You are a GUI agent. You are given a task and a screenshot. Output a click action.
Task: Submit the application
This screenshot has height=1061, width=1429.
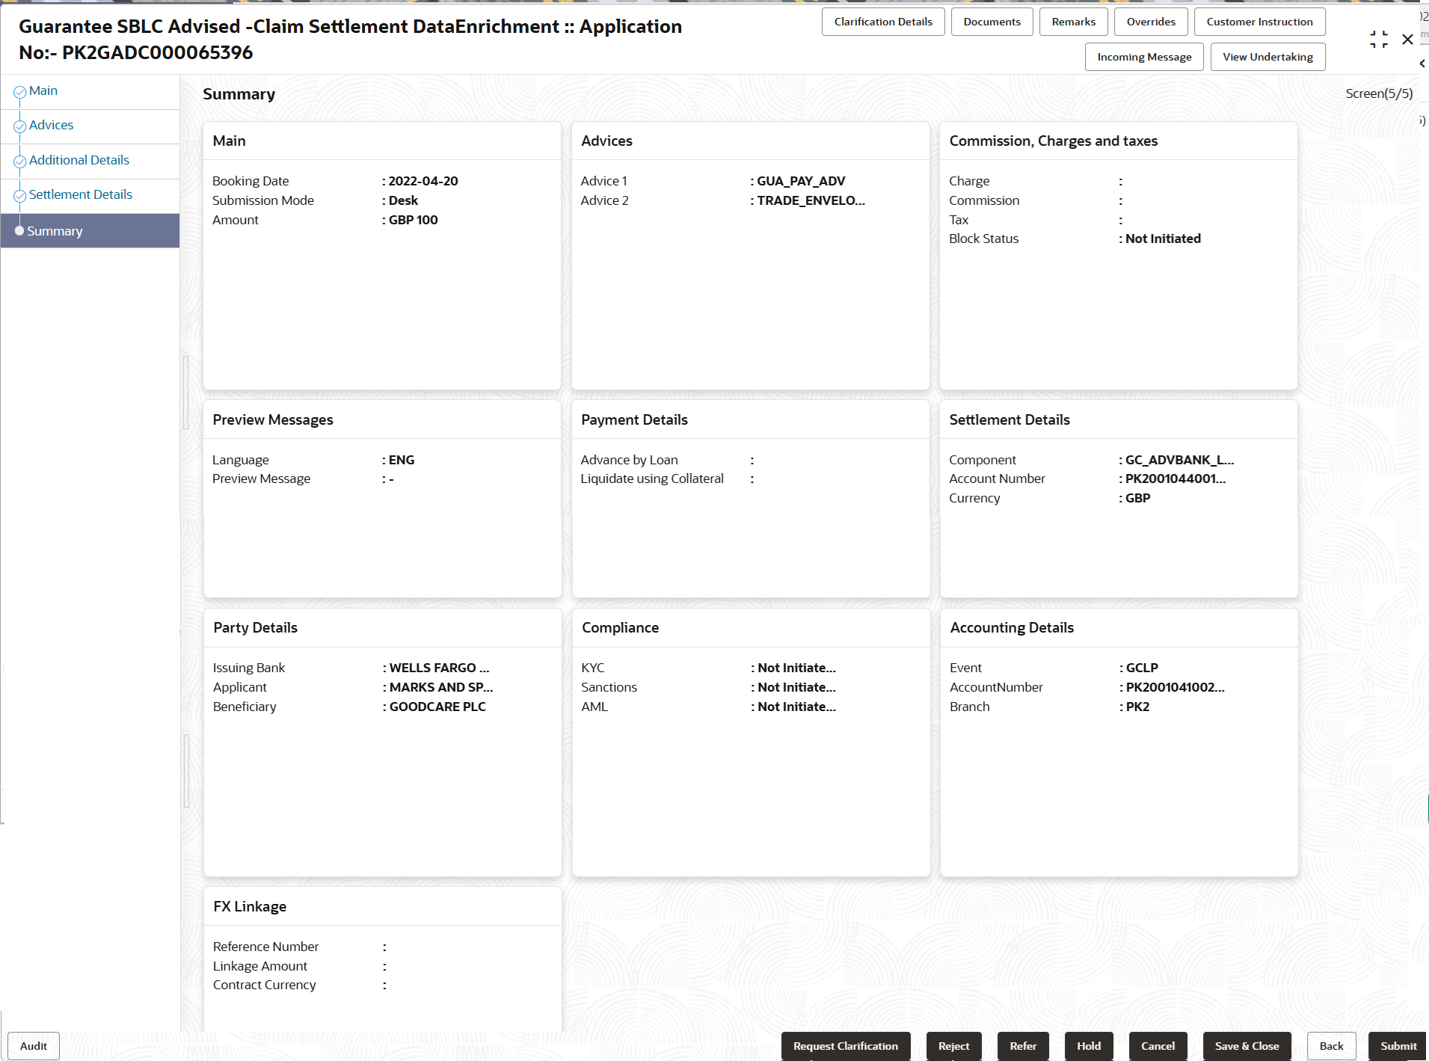pos(1398,1046)
